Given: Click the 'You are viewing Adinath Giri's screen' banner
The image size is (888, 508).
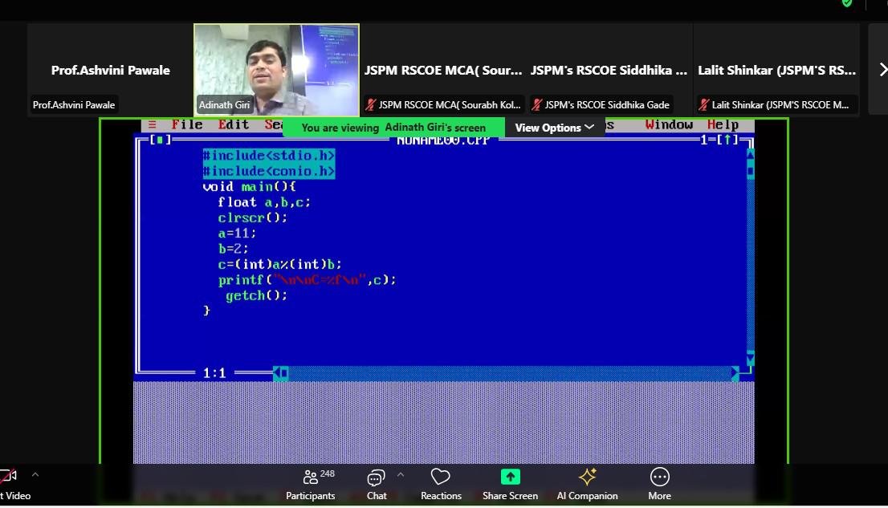Looking at the screenshot, I should click(393, 128).
